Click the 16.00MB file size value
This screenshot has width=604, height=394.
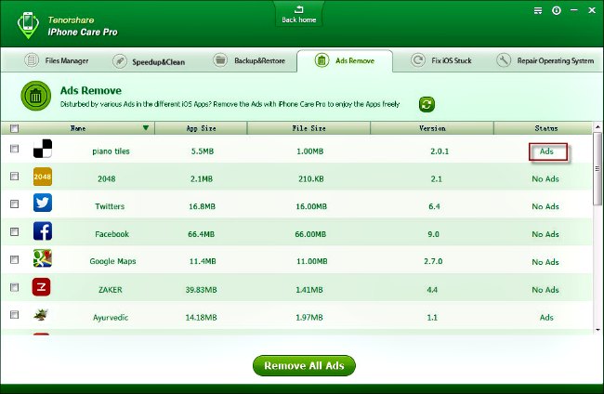click(311, 207)
